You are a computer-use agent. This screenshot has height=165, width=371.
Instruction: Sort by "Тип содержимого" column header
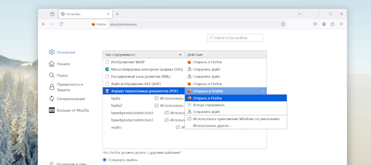point(143,55)
